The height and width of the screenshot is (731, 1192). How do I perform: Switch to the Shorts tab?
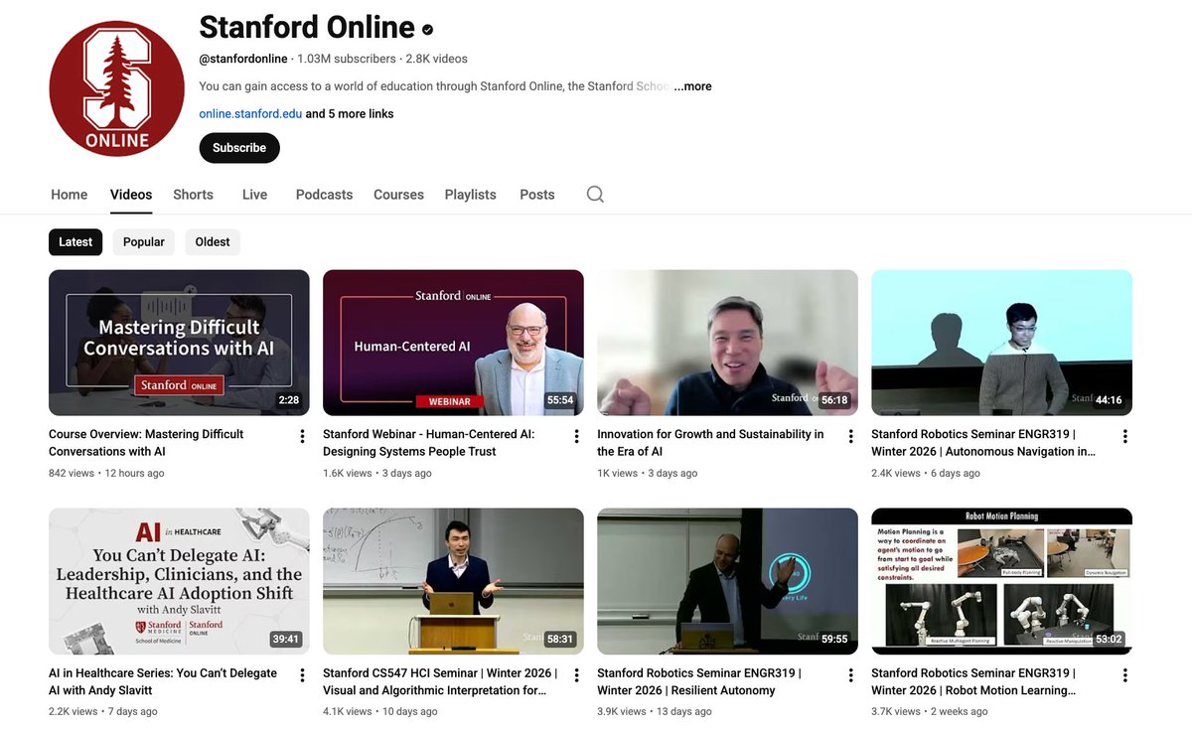pyautogui.click(x=193, y=195)
